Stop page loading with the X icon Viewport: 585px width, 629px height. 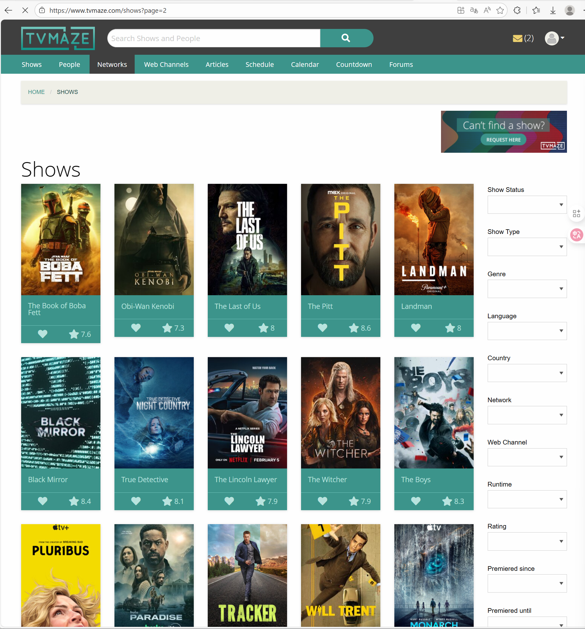(x=25, y=11)
